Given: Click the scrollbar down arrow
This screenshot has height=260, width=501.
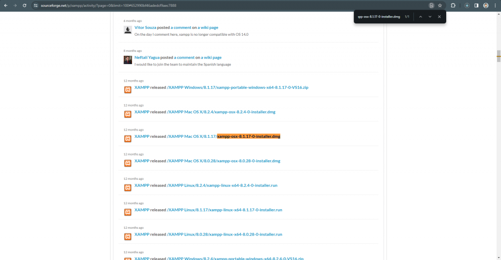Looking at the screenshot, I should tap(499, 258).
